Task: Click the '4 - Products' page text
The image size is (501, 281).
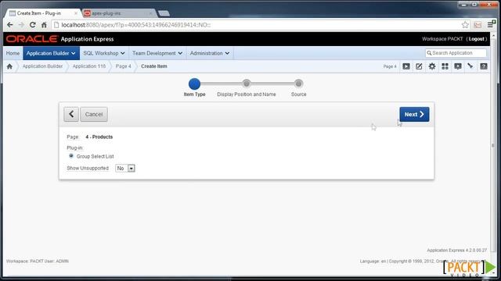Action: click(x=99, y=137)
